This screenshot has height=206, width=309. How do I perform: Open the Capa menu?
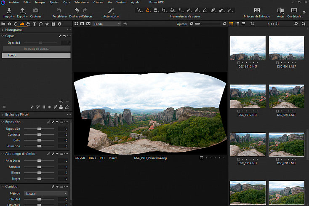pos(67,3)
